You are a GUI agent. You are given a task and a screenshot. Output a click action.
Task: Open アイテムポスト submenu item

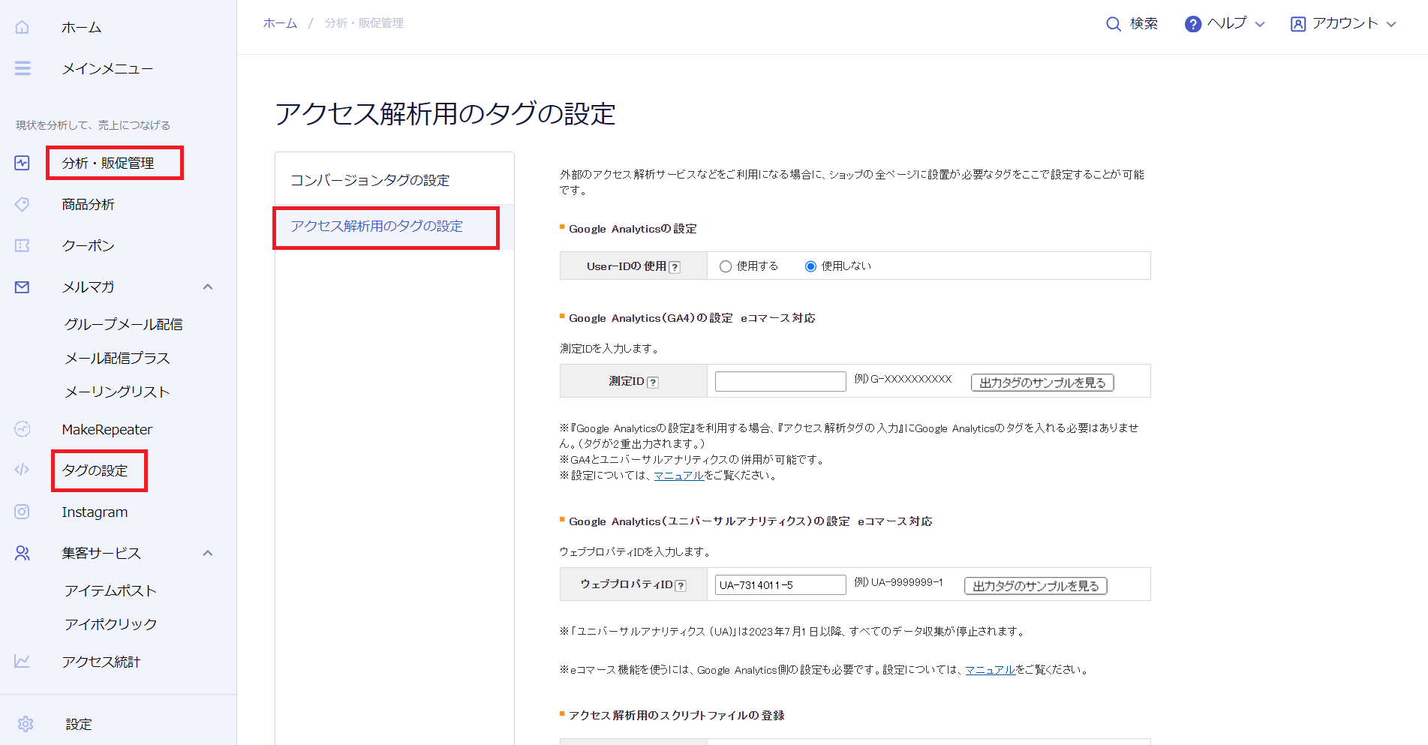[110, 590]
